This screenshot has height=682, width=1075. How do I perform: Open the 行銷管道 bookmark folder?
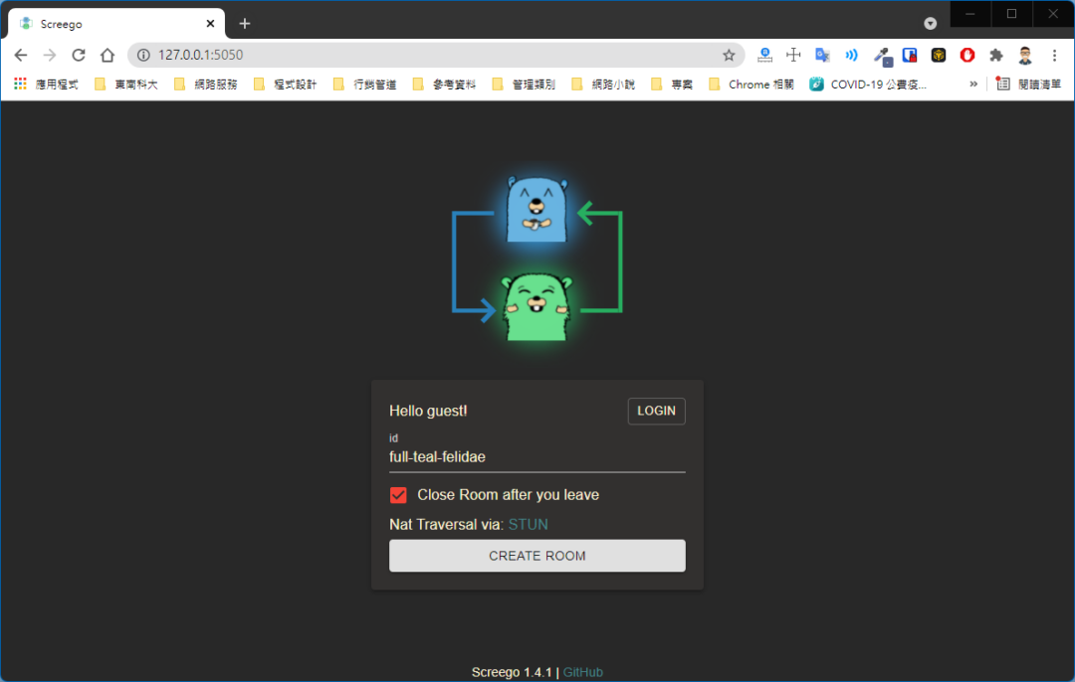click(x=364, y=85)
